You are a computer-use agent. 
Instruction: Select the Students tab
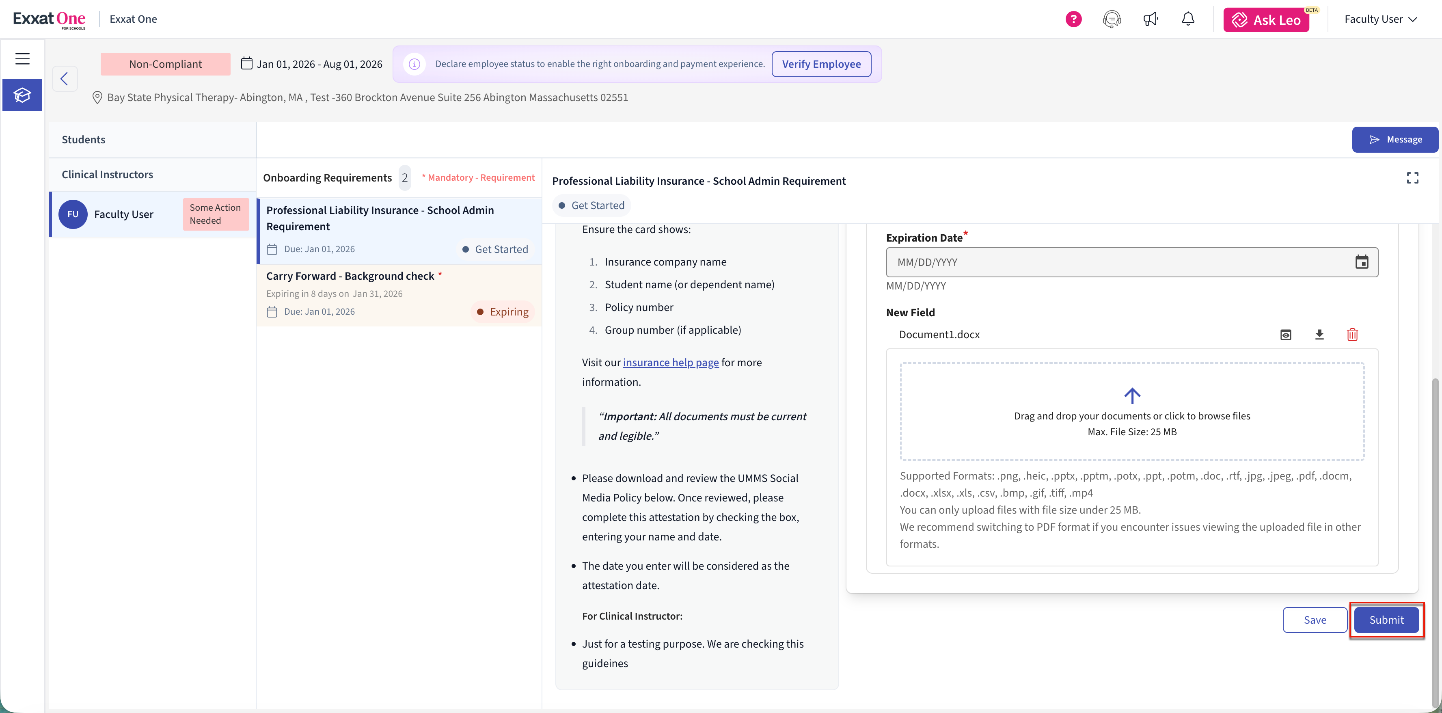click(83, 139)
